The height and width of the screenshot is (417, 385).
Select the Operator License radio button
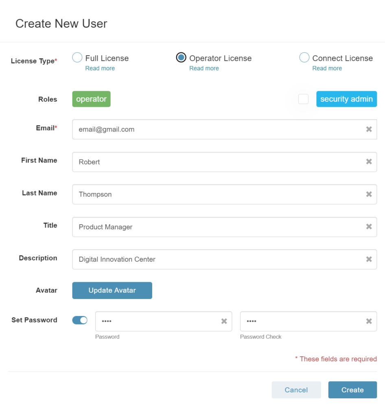[181, 57]
